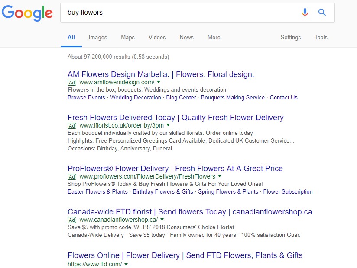Open the Canada-wide FTD florist ad title
The height and width of the screenshot is (268, 357).
[190, 212]
